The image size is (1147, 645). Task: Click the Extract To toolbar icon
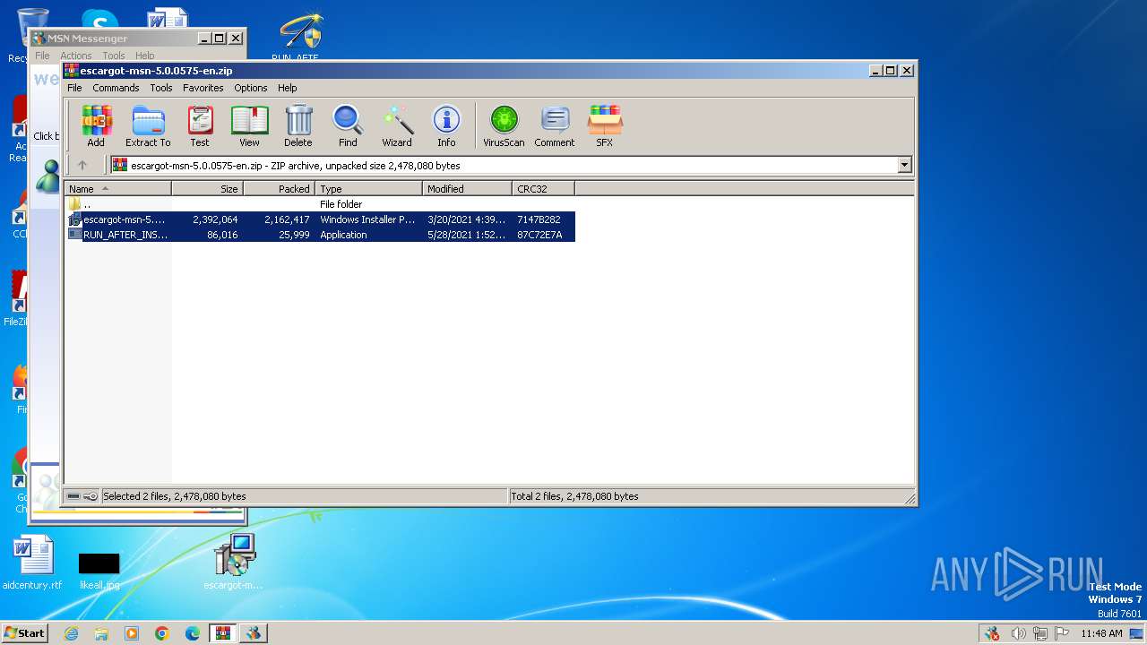[x=148, y=125]
